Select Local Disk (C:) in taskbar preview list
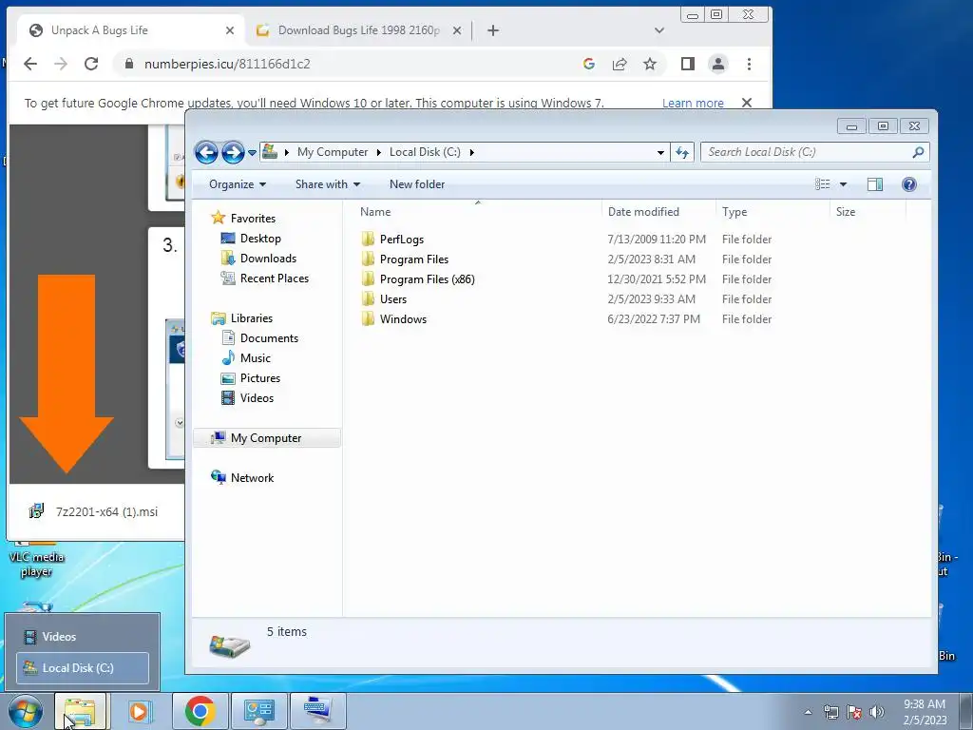Screen dimensions: 973x730 (83, 668)
